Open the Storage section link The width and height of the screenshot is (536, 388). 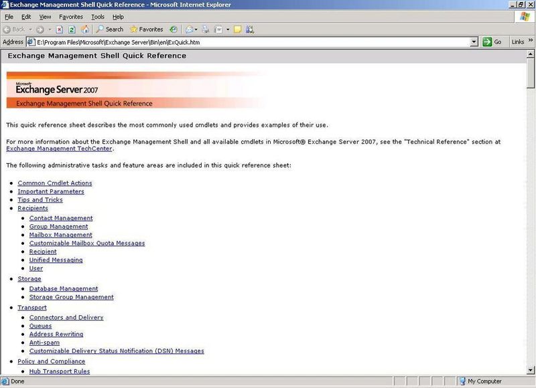point(29,279)
